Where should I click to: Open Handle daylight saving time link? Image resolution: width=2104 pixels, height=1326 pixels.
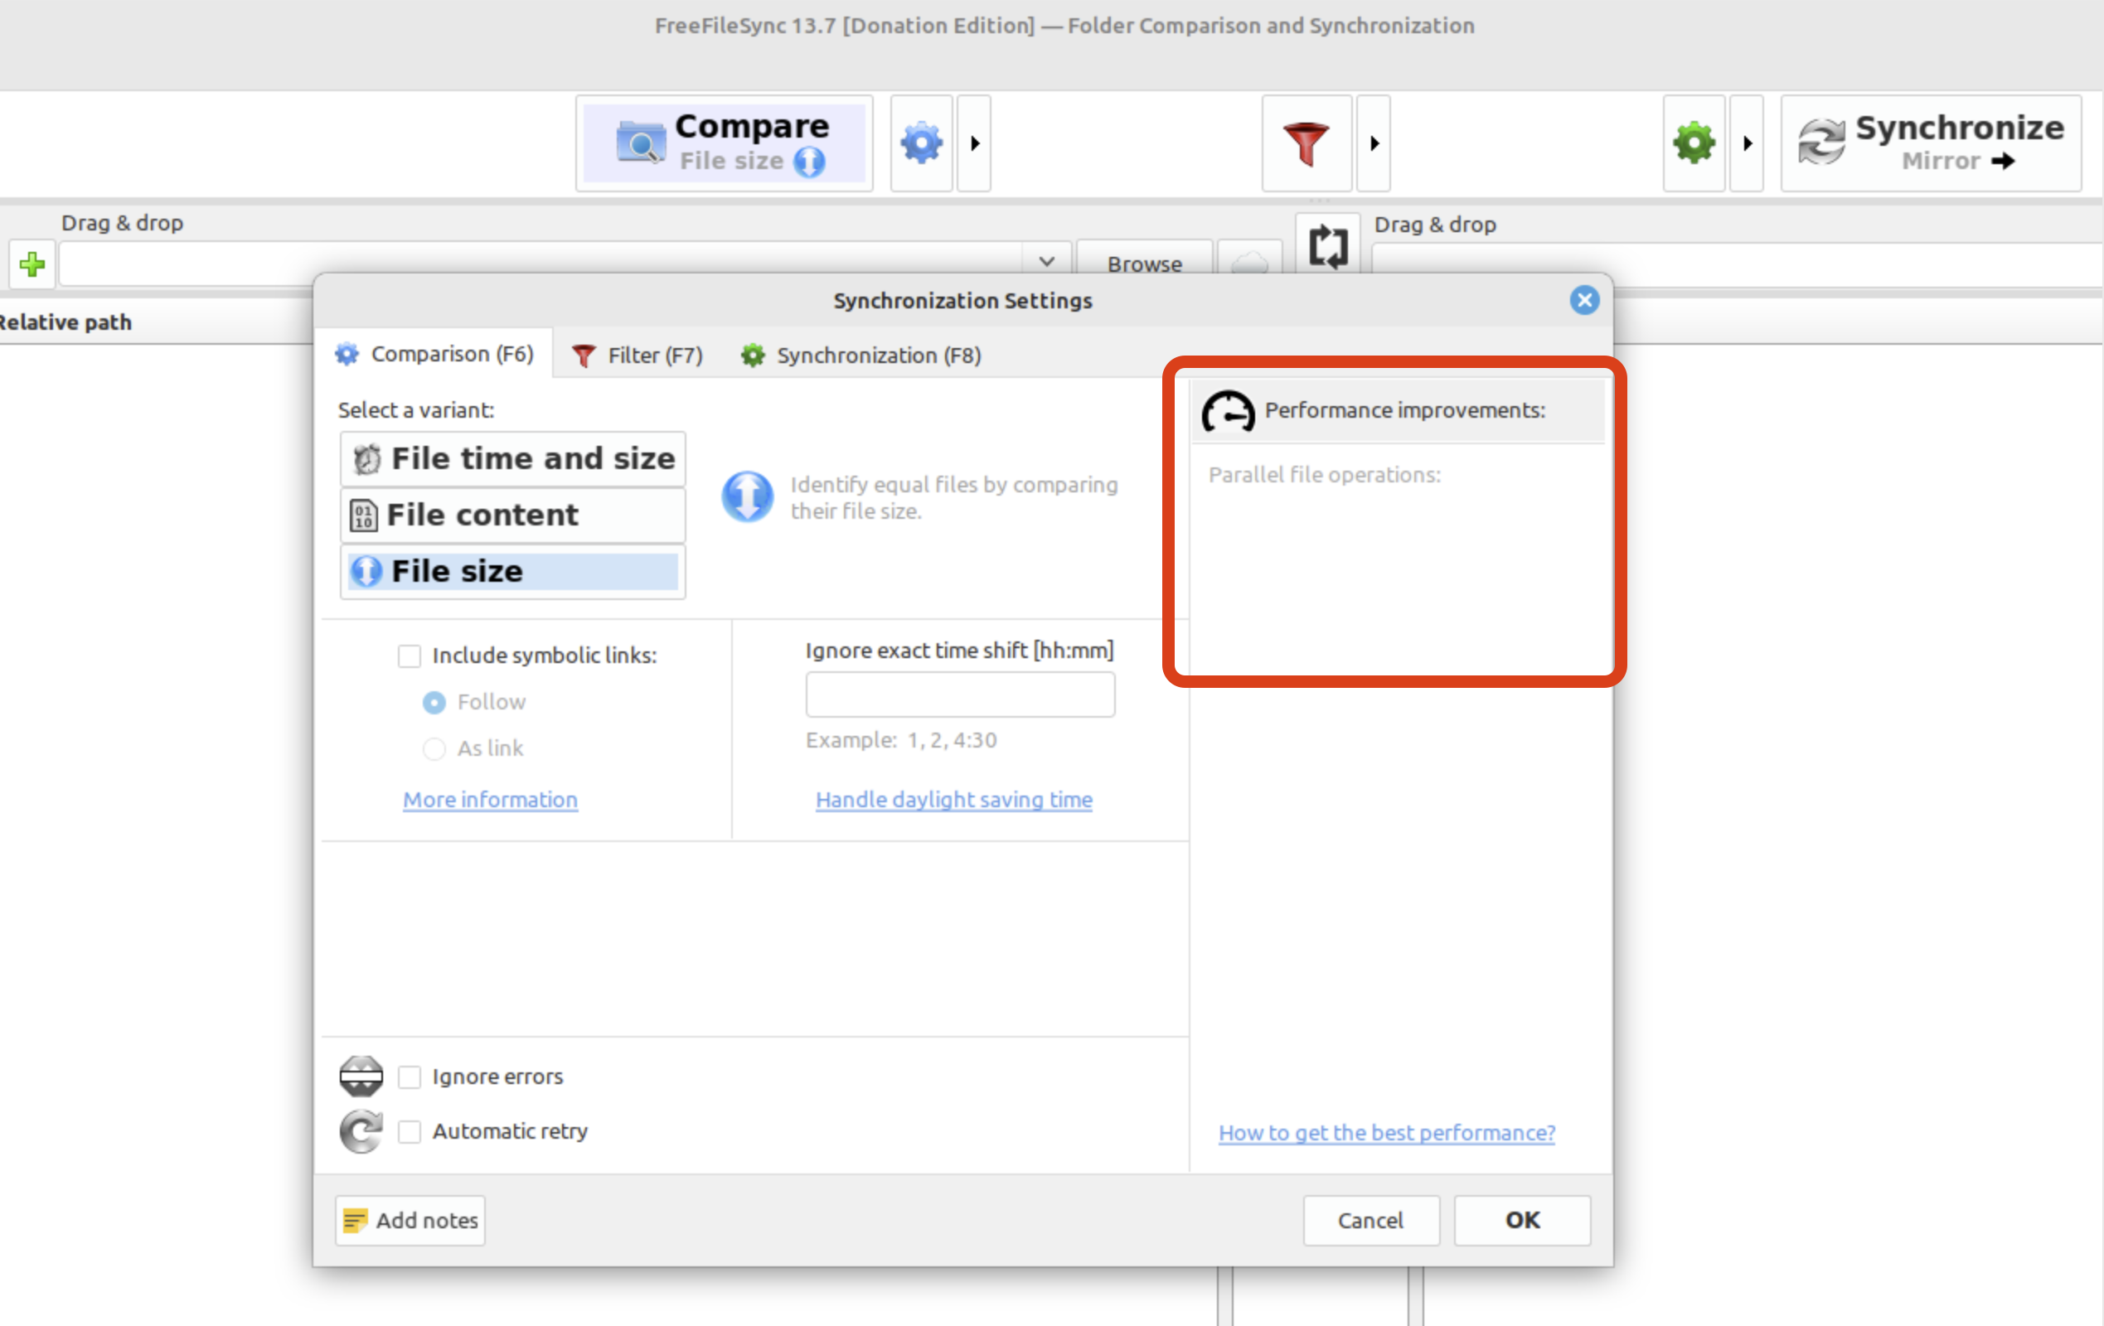[x=953, y=799]
